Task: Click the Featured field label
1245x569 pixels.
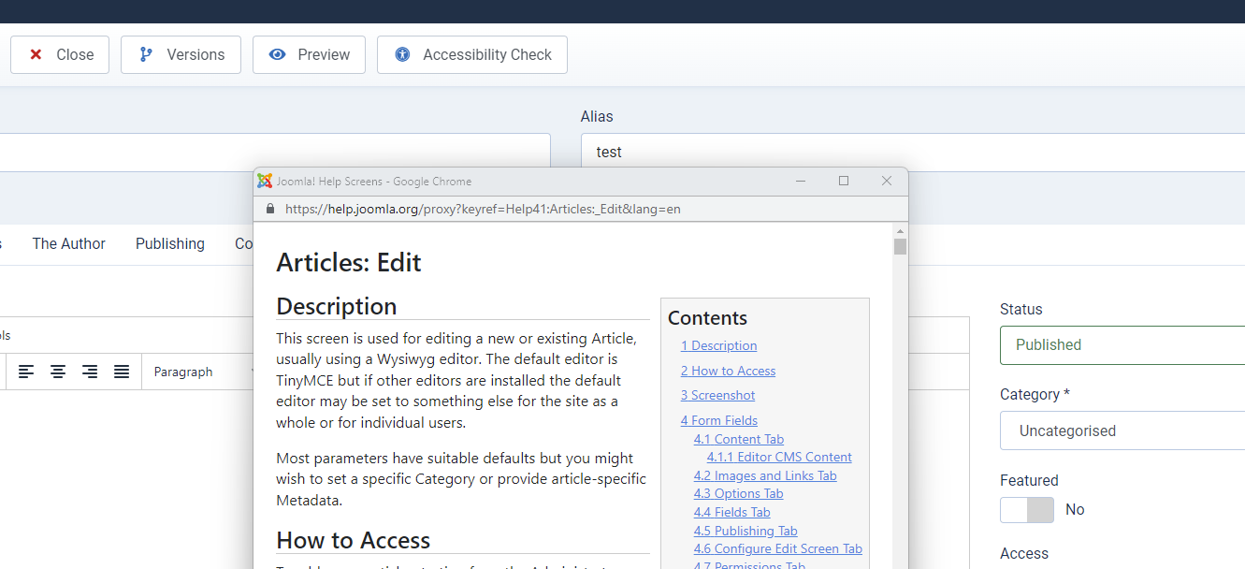Action: tap(1029, 480)
